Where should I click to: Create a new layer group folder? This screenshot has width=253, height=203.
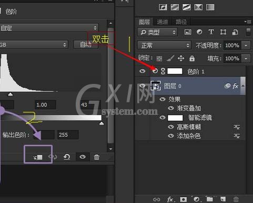210,199
